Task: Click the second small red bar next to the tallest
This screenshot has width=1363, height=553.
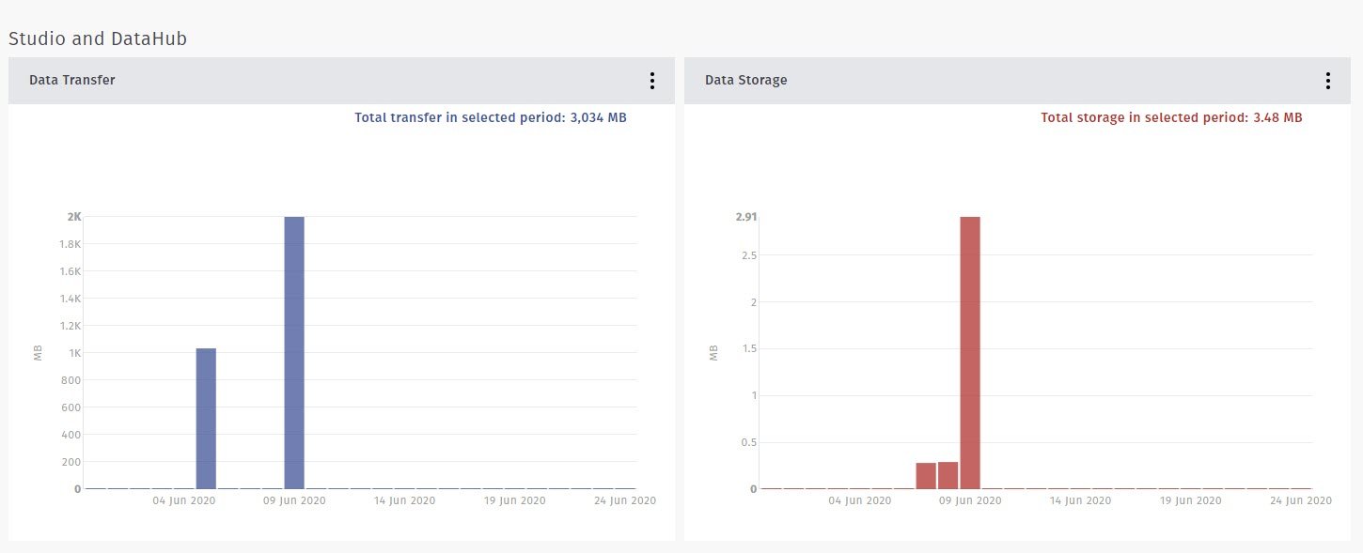Action: [x=948, y=475]
